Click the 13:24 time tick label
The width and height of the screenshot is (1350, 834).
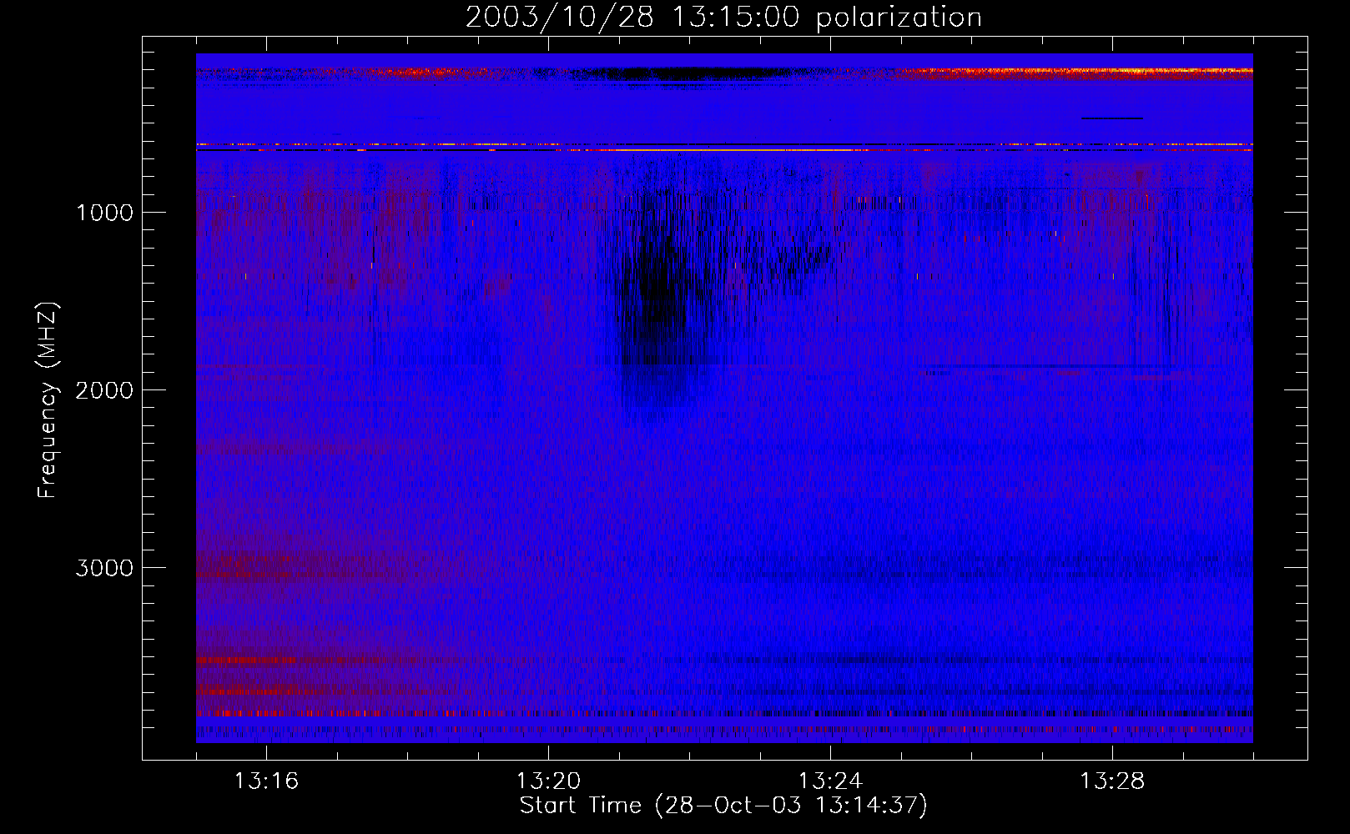point(830,781)
